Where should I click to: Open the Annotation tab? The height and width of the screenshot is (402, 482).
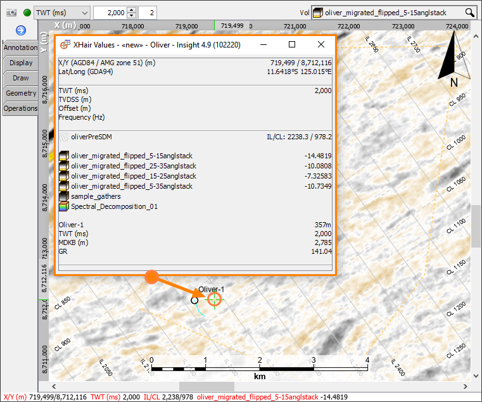tap(21, 47)
